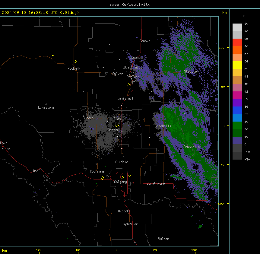Select the 30 dBZ green legend swatch
The height and width of the screenshot is (254, 260).
(x=237, y=125)
